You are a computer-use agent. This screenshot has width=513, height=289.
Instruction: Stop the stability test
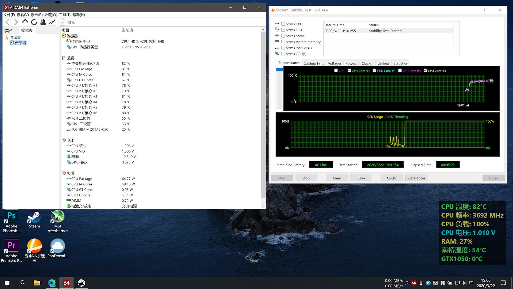tap(306, 178)
